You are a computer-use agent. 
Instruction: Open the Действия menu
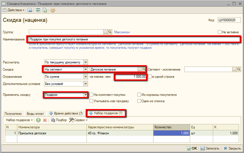[14, 10]
